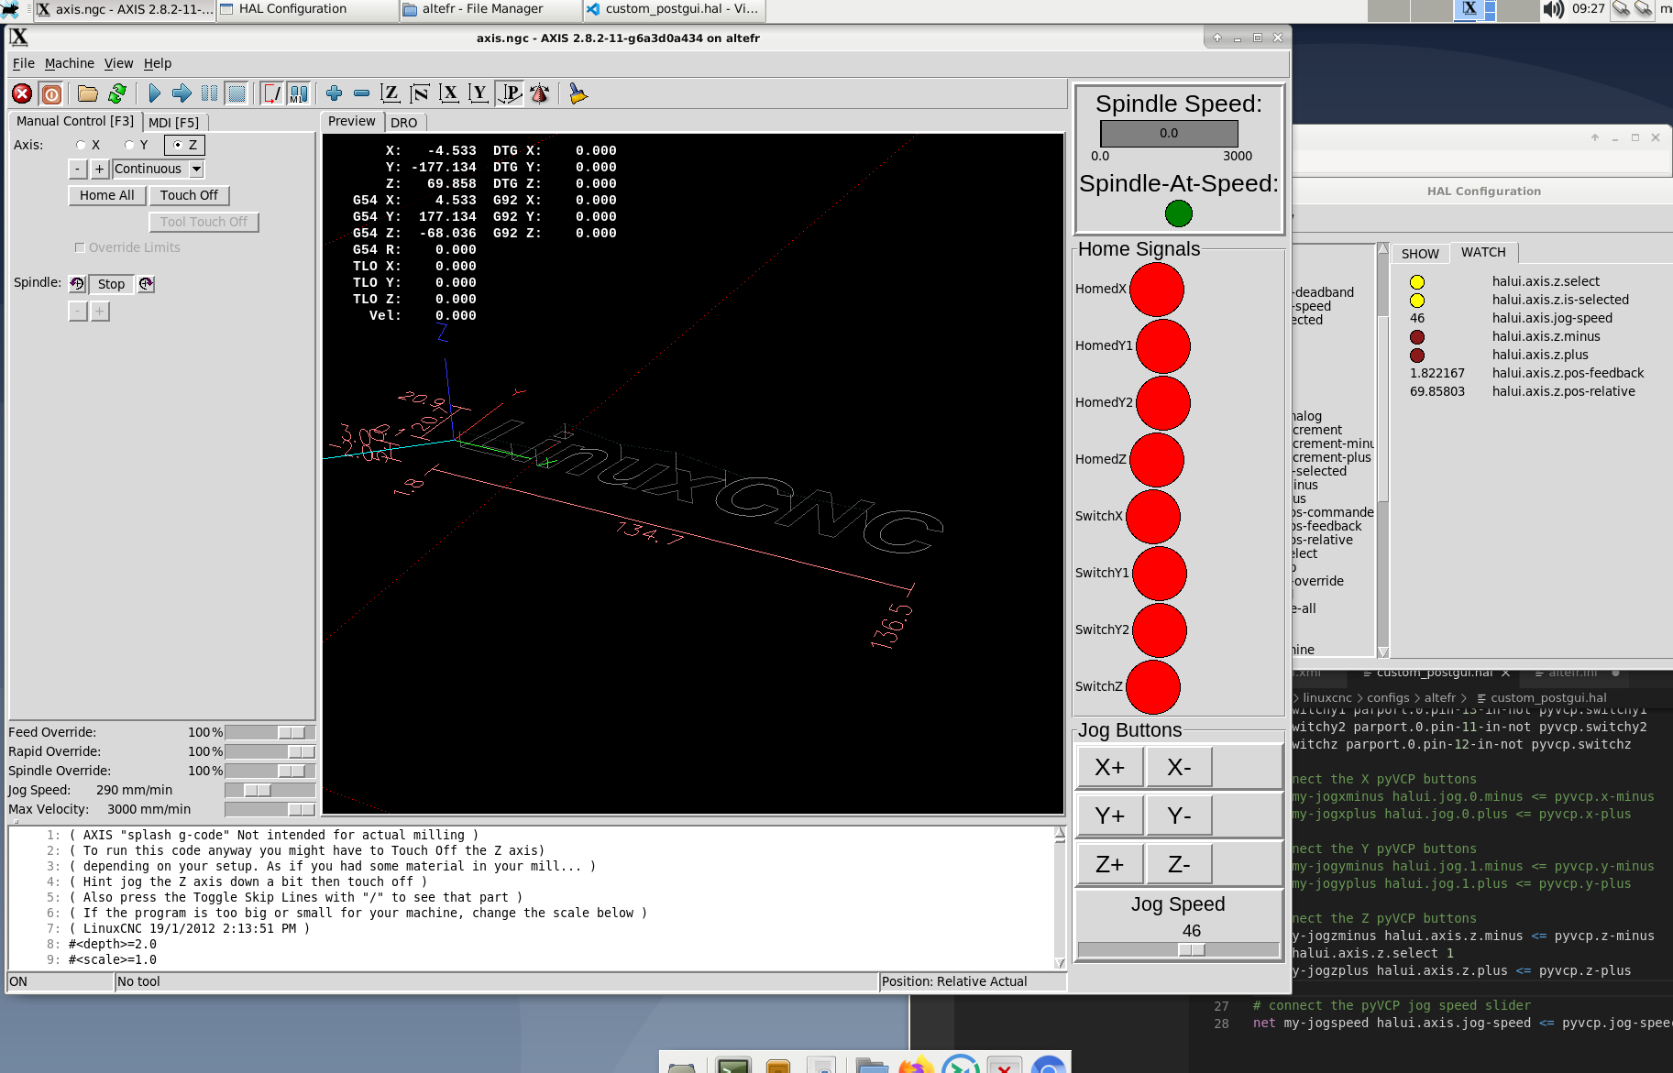
Task: Switch to custom_postgui.hal taskbar window
Action: point(675,10)
